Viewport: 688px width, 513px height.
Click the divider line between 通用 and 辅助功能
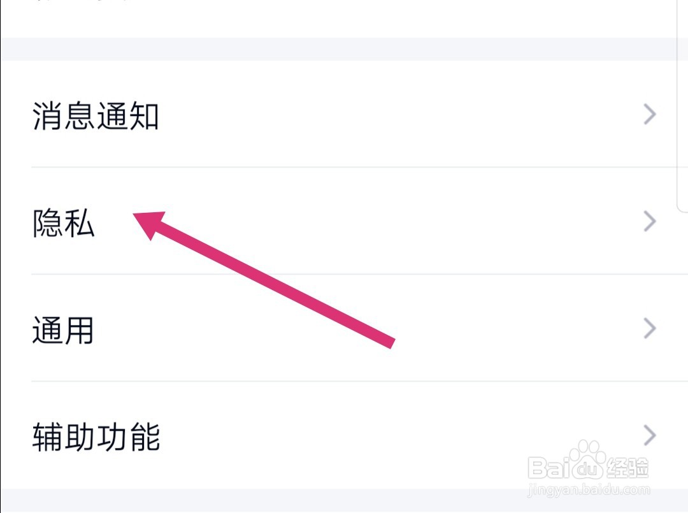(x=359, y=381)
